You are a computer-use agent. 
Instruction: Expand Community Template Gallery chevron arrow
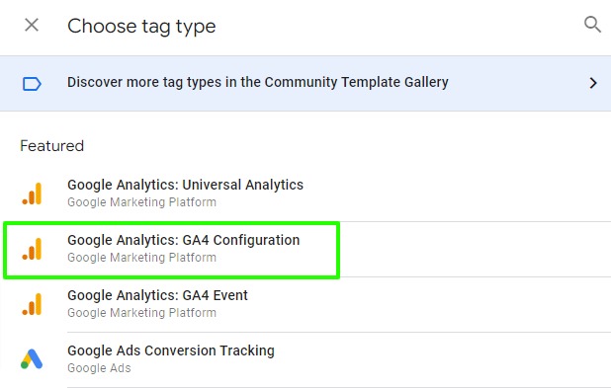click(593, 83)
